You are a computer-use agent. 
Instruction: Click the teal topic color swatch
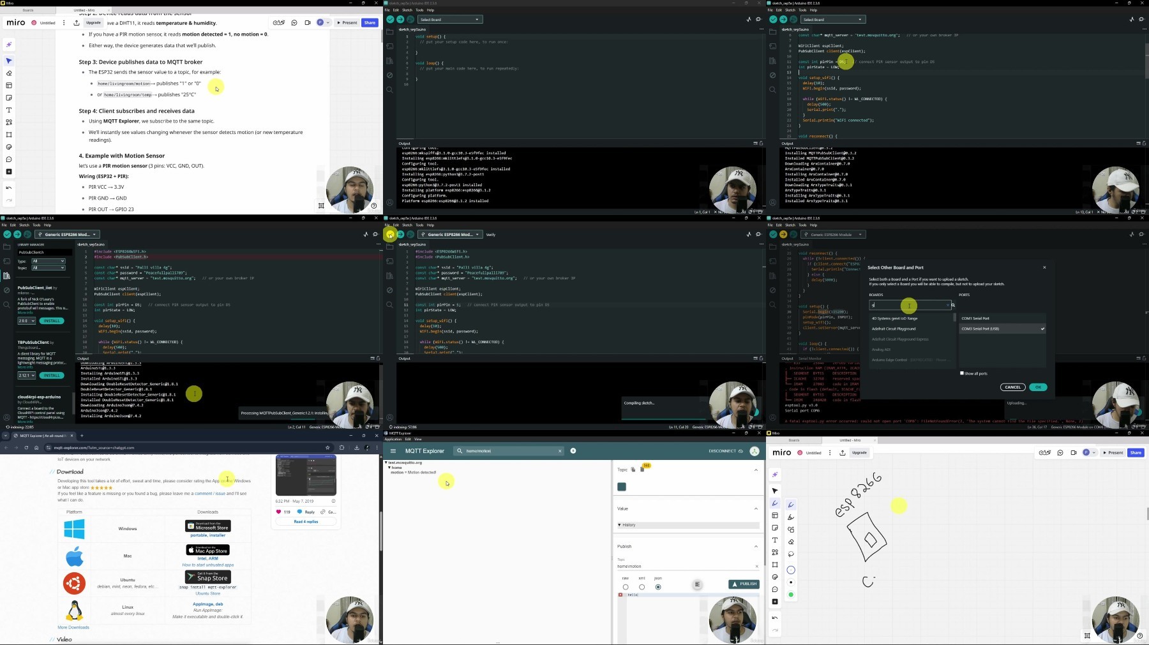pos(622,487)
